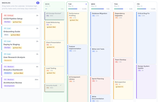Select the TUE May 19 column header
This screenshot has height=102, width=158.
click(77, 6)
